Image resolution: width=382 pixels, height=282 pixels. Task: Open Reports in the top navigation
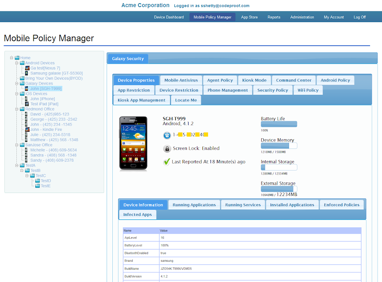tap(274, 17)
